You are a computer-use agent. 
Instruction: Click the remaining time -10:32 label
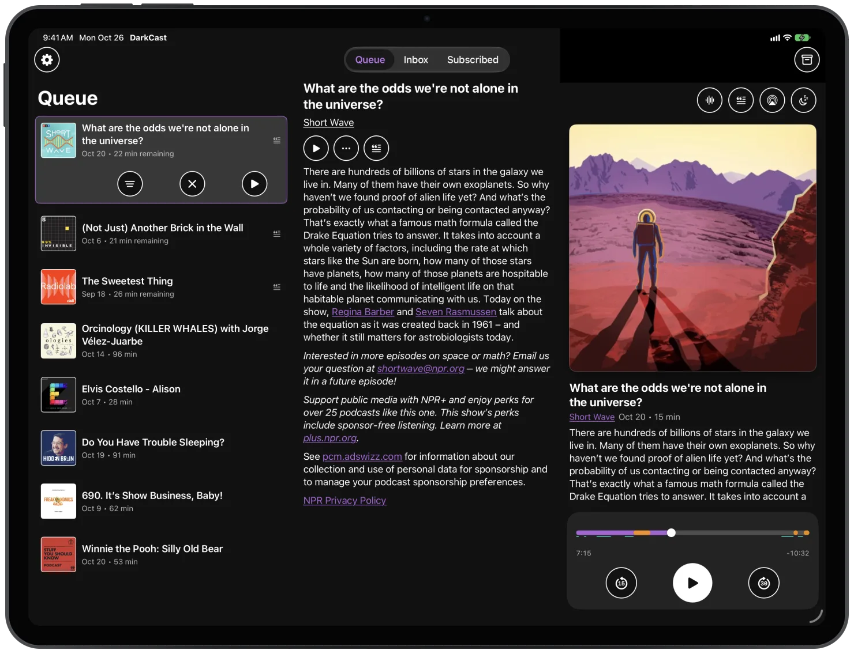(797, 553)
